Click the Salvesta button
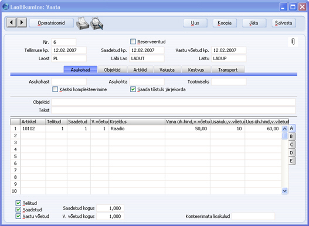This screenshot has width=309, height=226. (x=284, y=23)
